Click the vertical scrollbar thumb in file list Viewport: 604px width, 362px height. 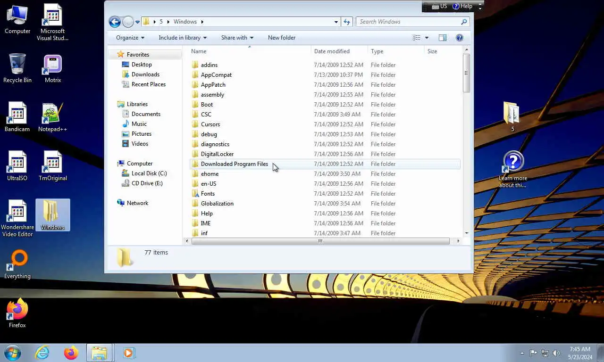(x=466, y=73)
